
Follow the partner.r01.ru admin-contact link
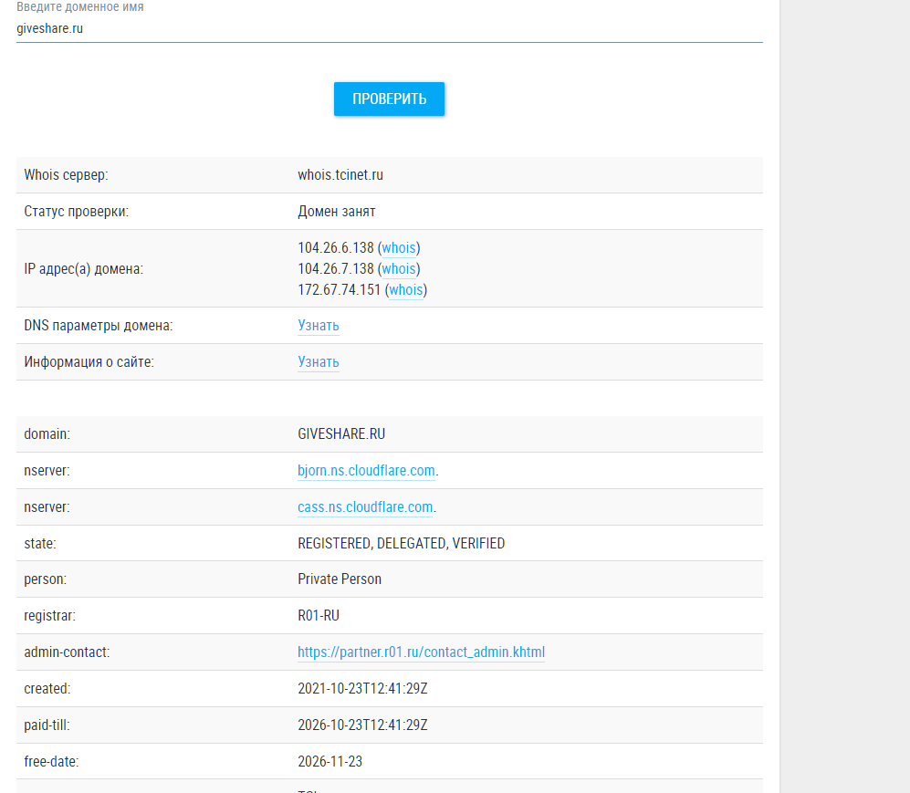tap(421, 652)
